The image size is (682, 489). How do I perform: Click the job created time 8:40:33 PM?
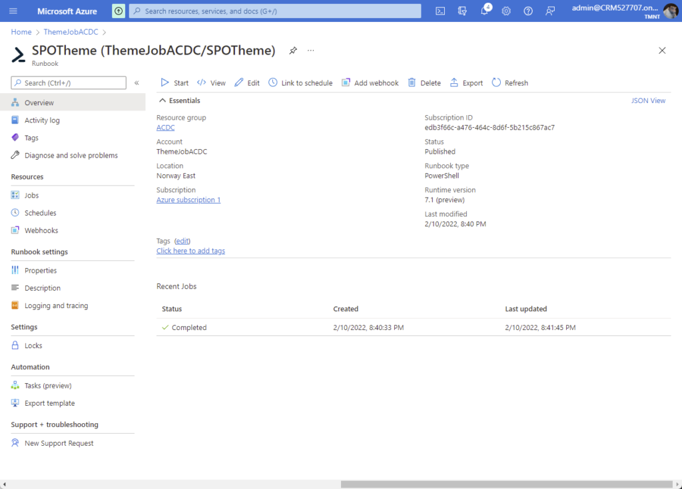368,327
